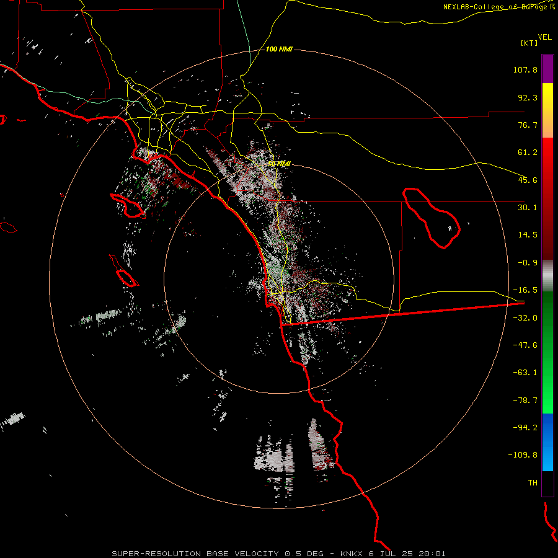Select the -32.0 scale value
The width and height of the screenshot is (558, 558).
(525, 318)
